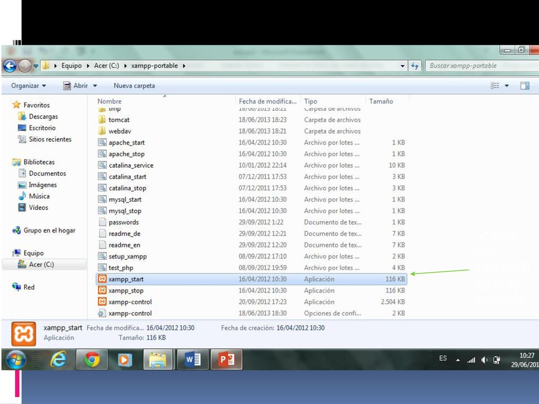The image size is (539, 404).
Task: Open the address bar history dropdown
Action: 403,66
